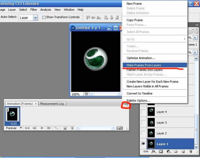The height and width of the screenshot is (158, 200).
Task: Open the Forever looping options dropdown
Action: [21, 128]
